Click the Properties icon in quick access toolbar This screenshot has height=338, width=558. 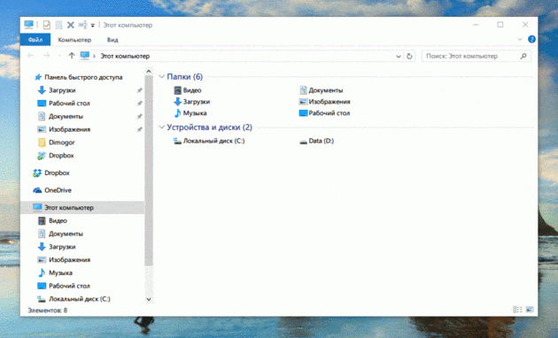click(x=47, y=25)
